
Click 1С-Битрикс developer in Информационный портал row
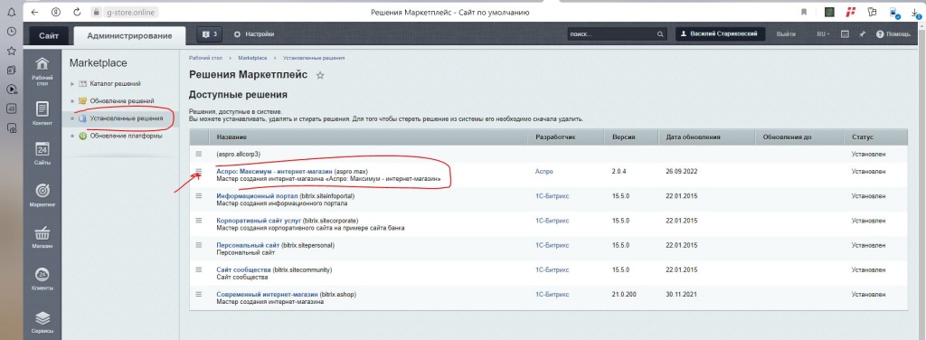click(x=553, y=196)
